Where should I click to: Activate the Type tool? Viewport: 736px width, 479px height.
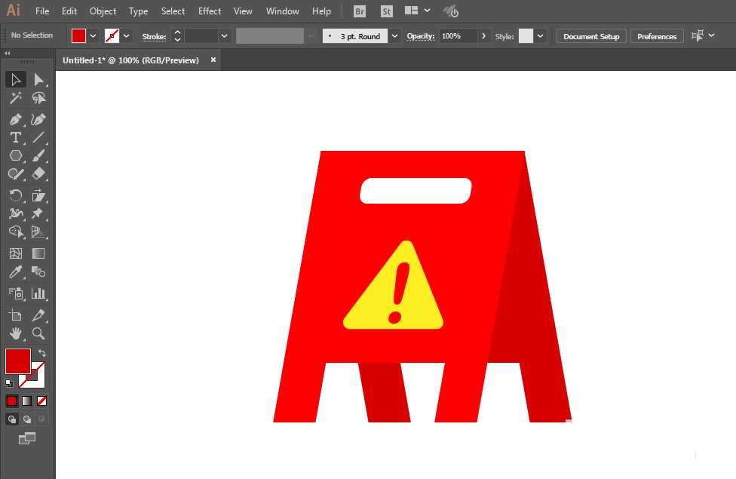(15, 137)
